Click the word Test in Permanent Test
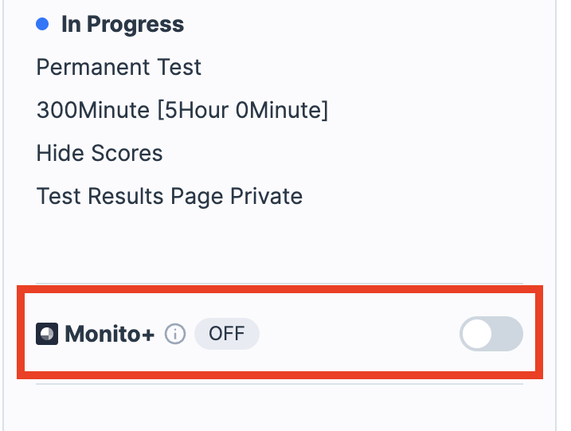Screen dimensions: 571x431 [179, 67]
